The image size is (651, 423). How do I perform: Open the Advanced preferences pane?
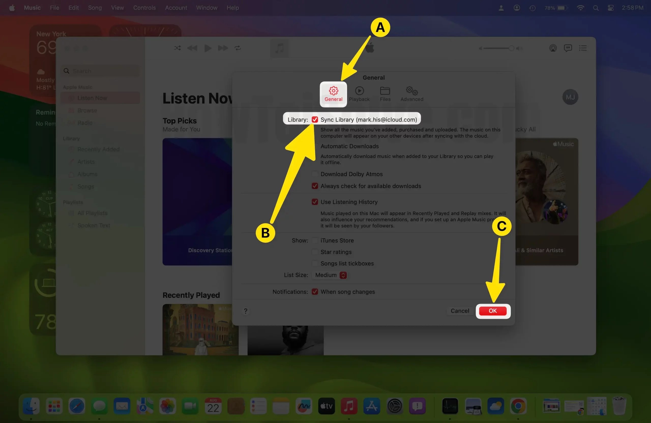click(x=411, y=94)
